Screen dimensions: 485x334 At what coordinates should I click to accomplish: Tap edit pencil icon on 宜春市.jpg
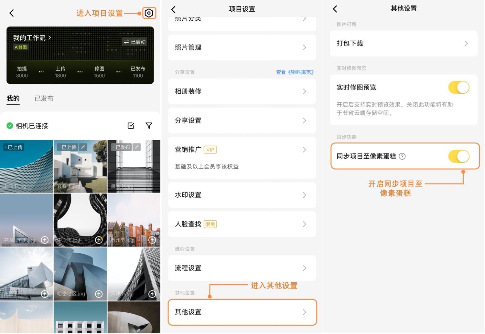click(83, 147)
